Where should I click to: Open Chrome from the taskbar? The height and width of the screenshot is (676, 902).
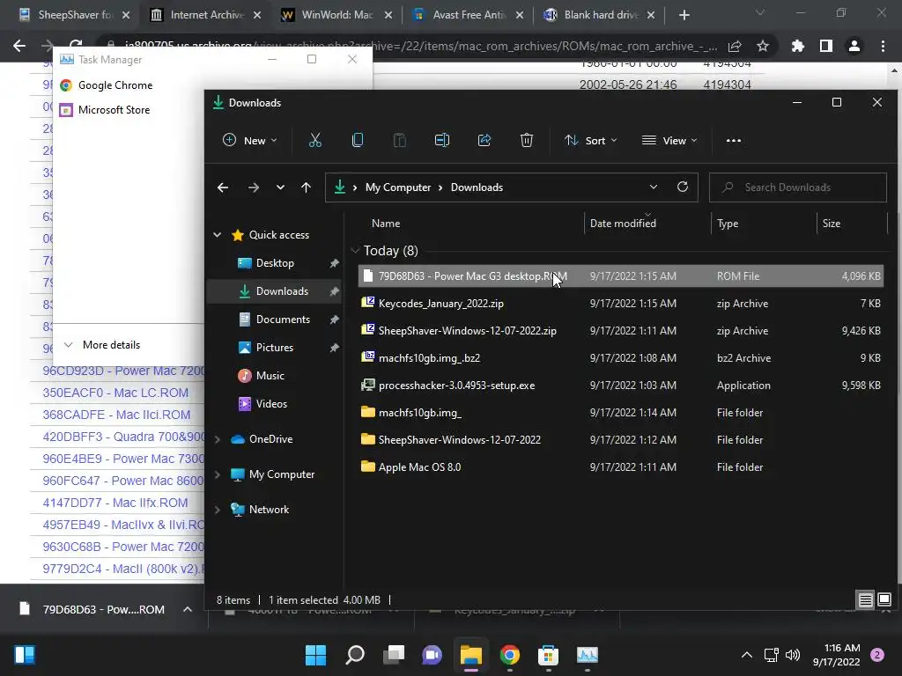(x=510, y=655)
